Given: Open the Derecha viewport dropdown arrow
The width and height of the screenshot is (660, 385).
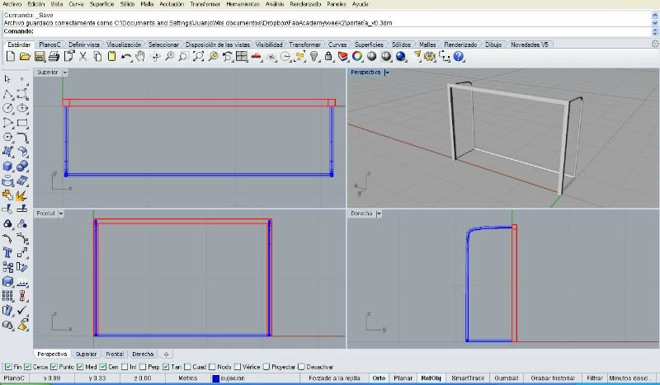Looking at the screenshot, I should pyautogui.click(x=379, y=214).
